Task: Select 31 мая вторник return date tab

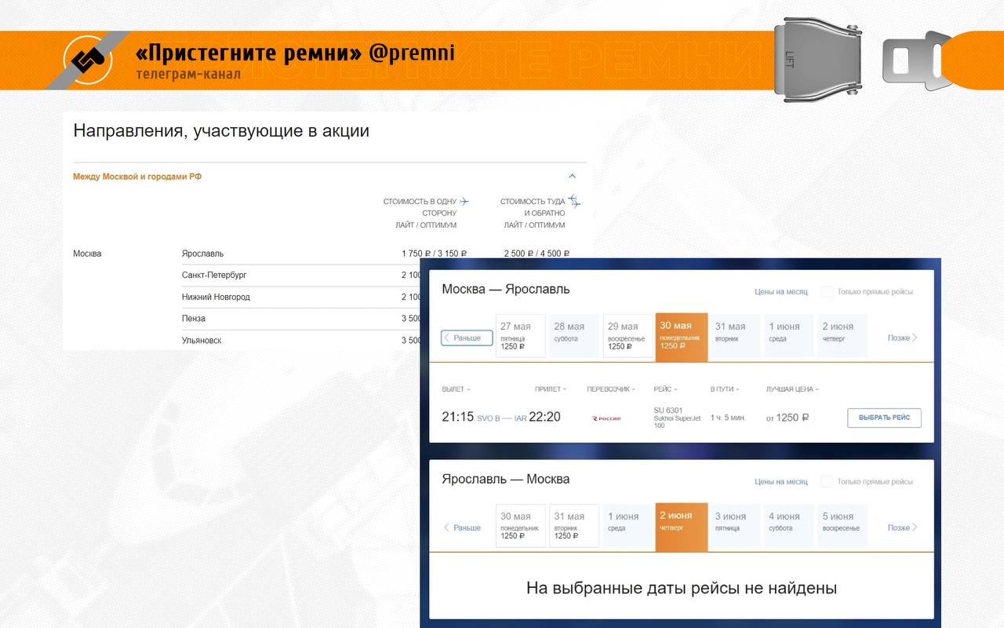Action: pyautogui.click(x=573, y=526)
